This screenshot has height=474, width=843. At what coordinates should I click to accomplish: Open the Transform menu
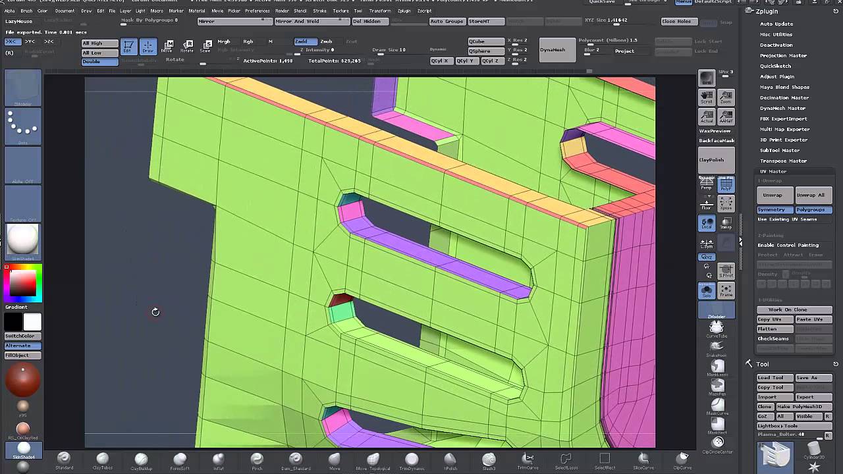(380, 11)
